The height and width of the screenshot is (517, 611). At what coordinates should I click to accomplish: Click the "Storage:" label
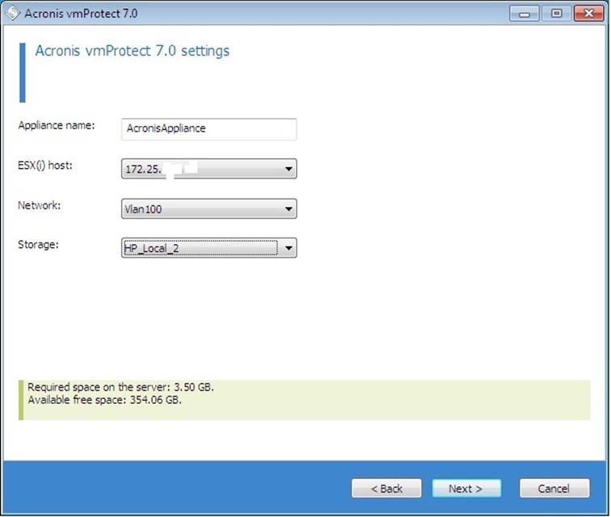click(38, 245)
